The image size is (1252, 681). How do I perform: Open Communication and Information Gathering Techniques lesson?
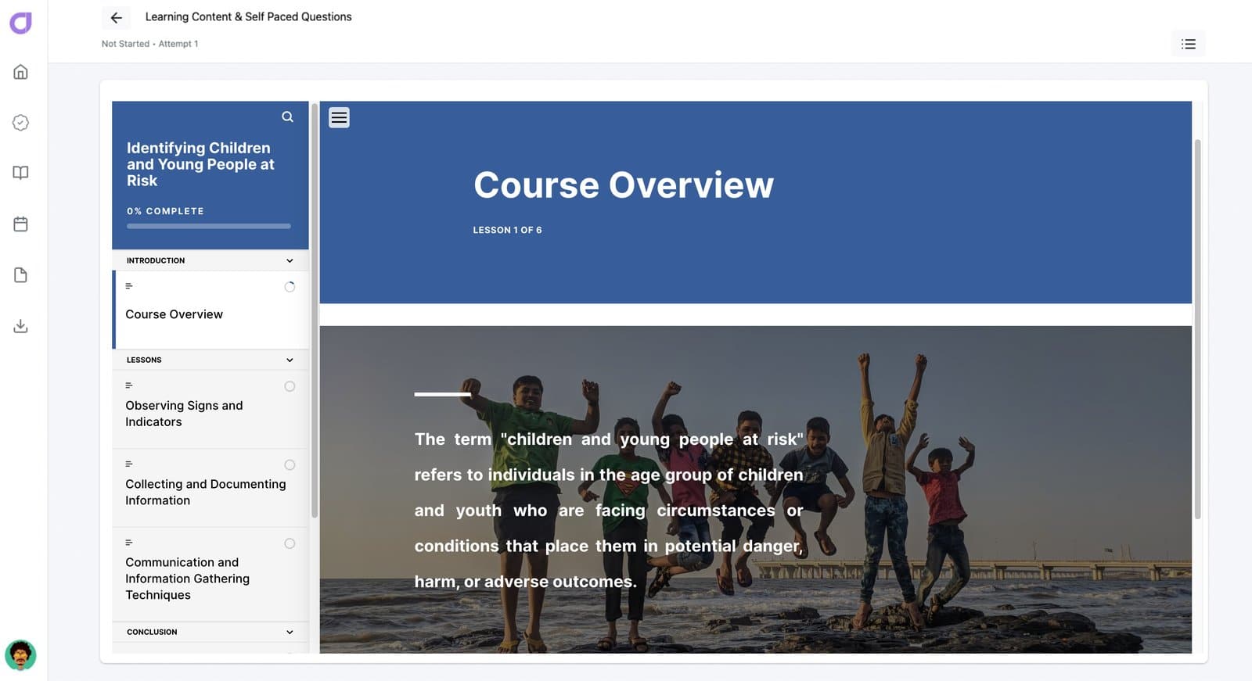210,574
